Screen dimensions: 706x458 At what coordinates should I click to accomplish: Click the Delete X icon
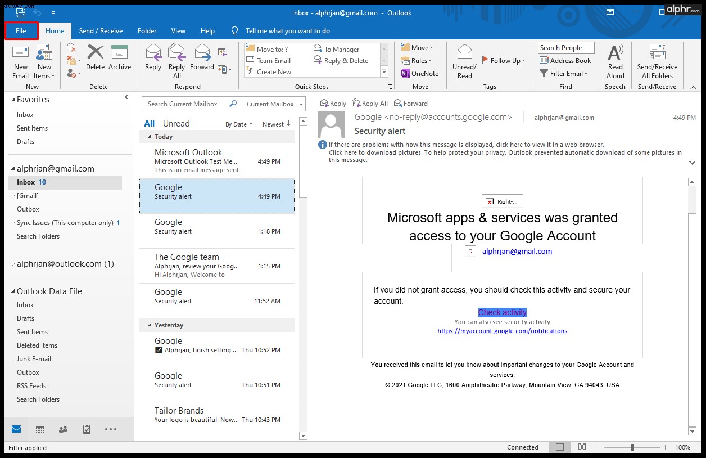(x=96, y=52)
